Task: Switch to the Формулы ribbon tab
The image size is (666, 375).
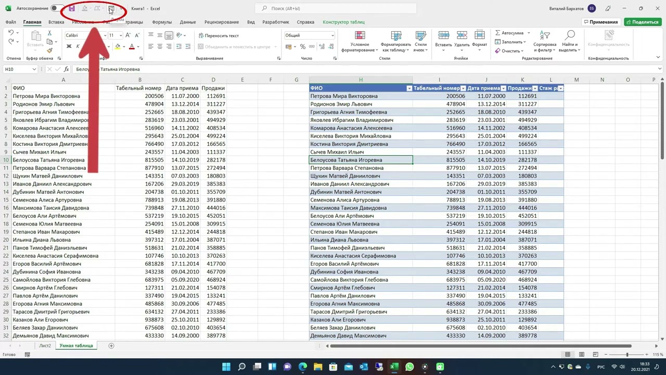Action: pyautogui.click(x=162, y=22)
